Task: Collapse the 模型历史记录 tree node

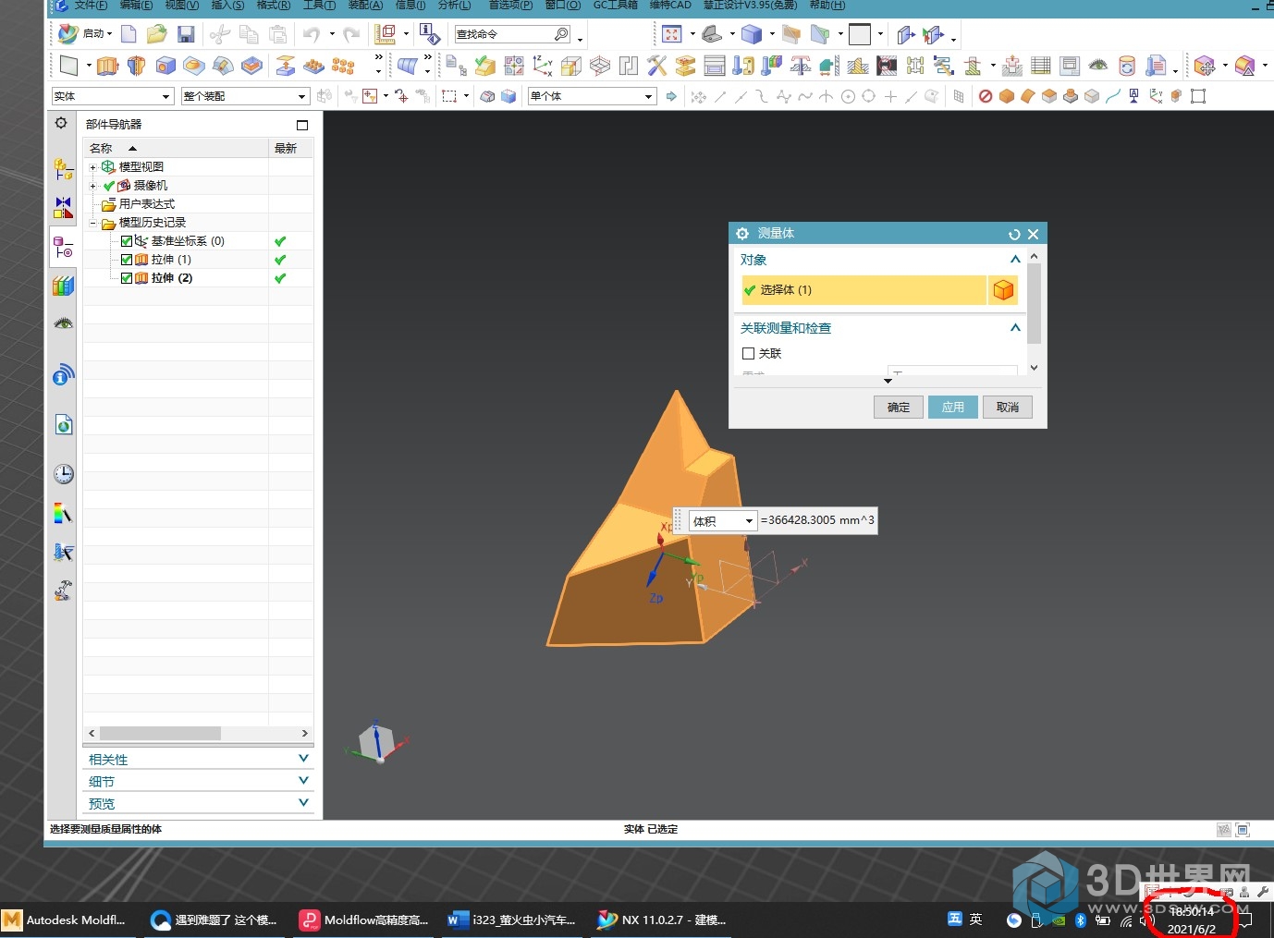Action: [x=92, y=223]
